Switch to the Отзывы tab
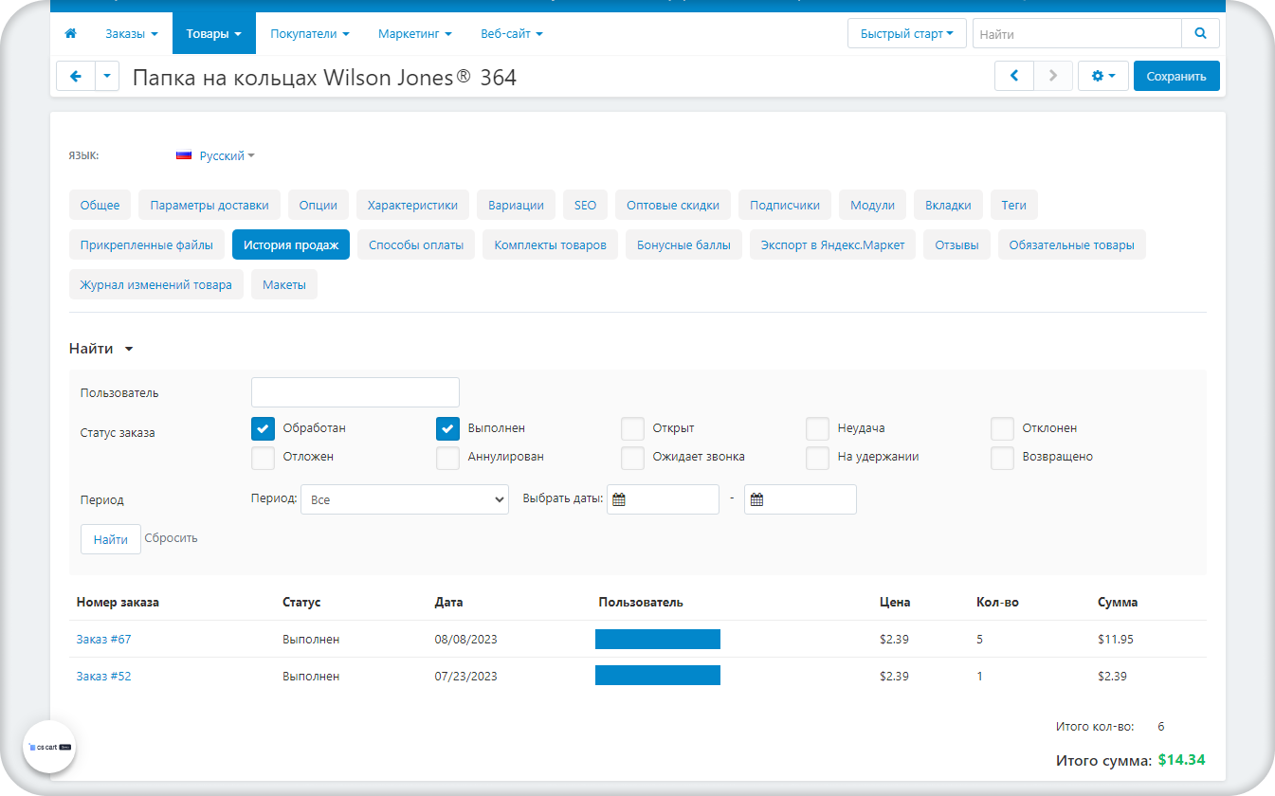 pos(956,244)
